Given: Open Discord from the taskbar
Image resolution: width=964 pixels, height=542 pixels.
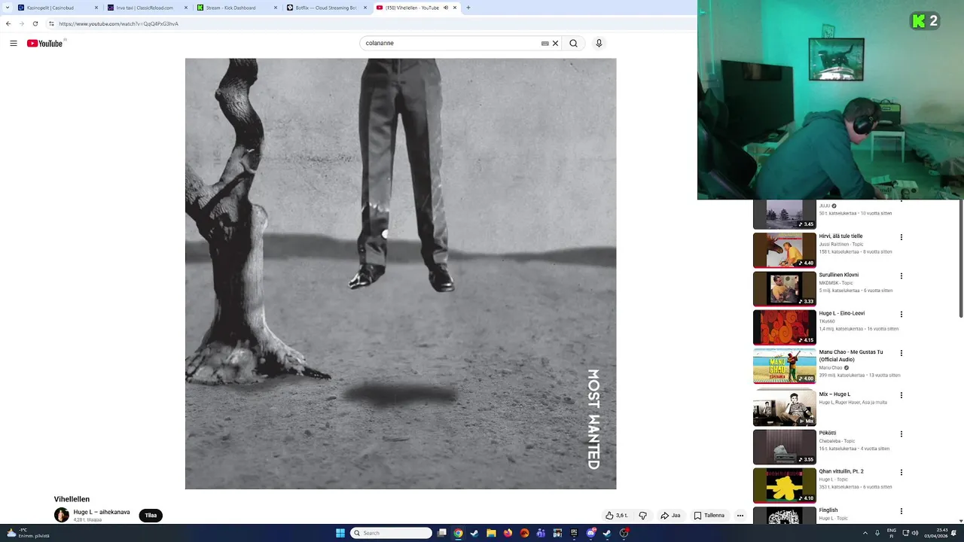Looking at the screenshot, I should click(x=590, y=533).
